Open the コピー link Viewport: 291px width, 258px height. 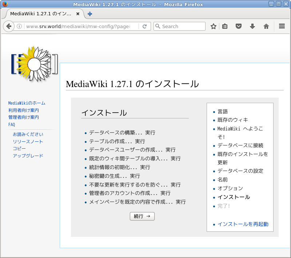pyautogui.click(x=19, y=149)
